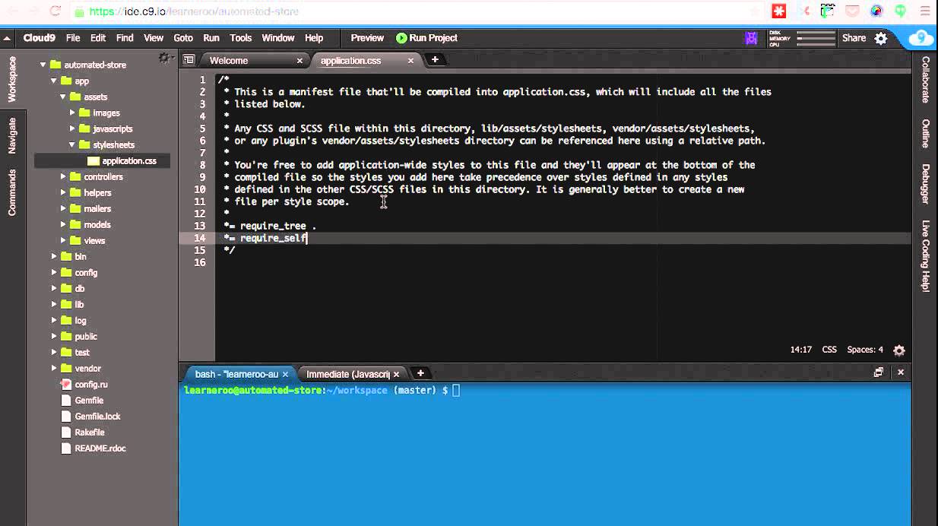938x526 pixels.
Task: Open the browser hamburger menu
Action: click(924, 11)
